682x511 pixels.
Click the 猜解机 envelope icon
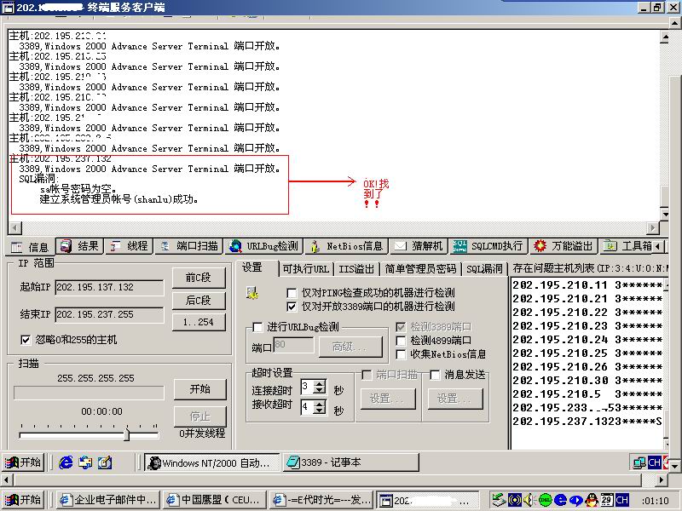[x=400, y=246]
